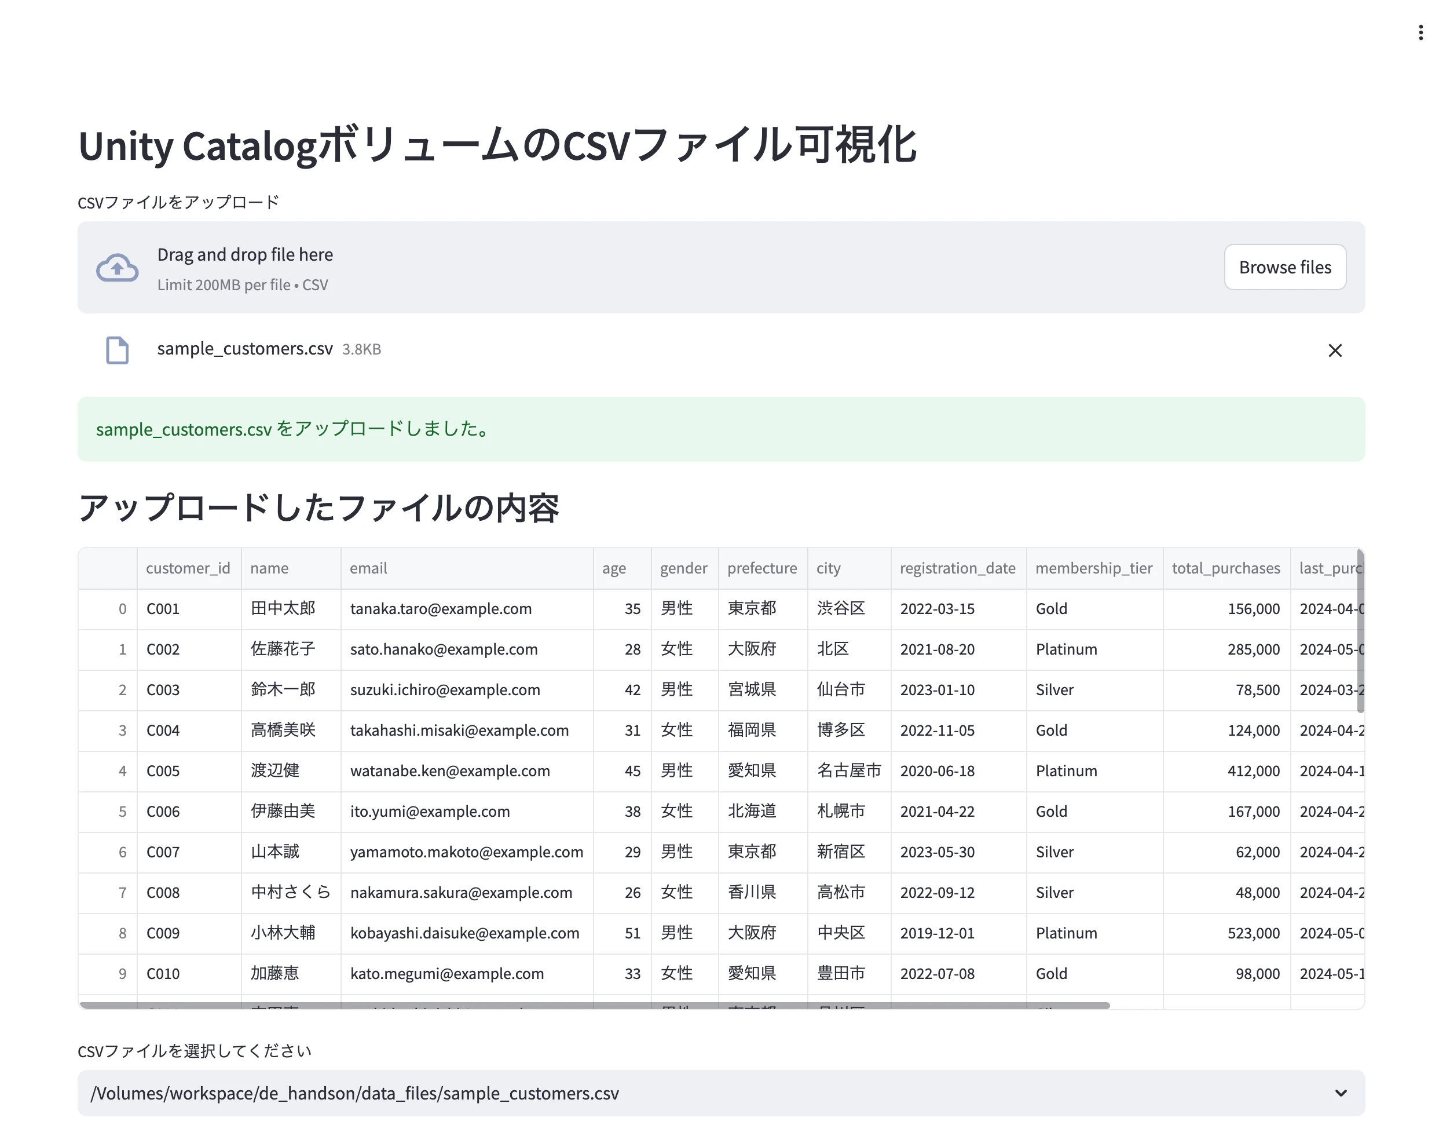1450x1125 pixels.
Task: Select the Gold tier cell in row C006
Action: click(x=1095, y=811)
